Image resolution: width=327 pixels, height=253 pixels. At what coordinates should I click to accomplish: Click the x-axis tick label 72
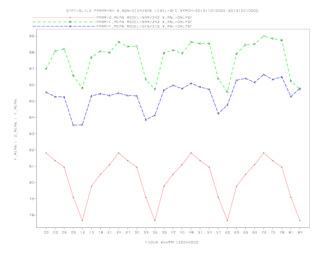(264, 232)
